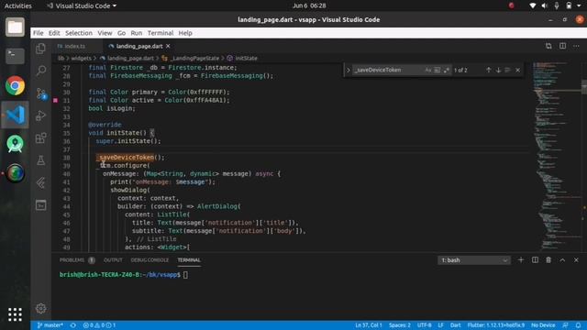Switch to the index.ts editor tab
587x330 pixels.
[75, 46]
